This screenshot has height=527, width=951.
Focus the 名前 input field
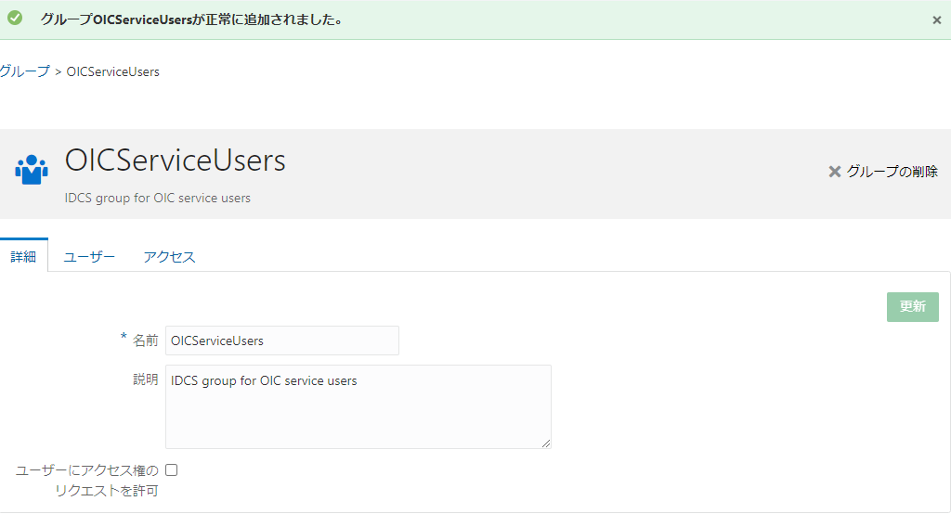pos(282,341)
